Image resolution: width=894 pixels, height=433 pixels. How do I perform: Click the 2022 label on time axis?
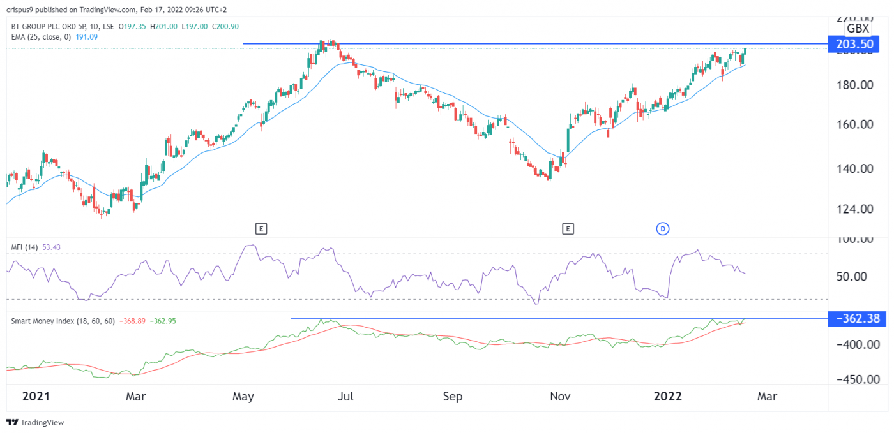[667, 397]
